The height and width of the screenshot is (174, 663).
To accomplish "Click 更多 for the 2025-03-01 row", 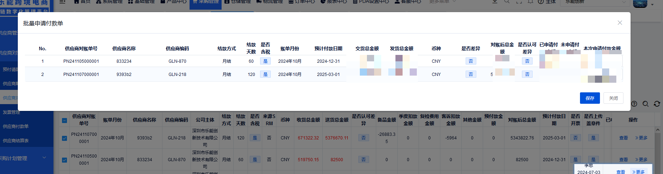I will 641,138.
